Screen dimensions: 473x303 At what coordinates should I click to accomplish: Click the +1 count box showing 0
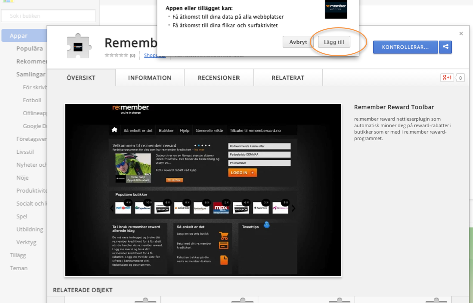(x=460, y=78)
